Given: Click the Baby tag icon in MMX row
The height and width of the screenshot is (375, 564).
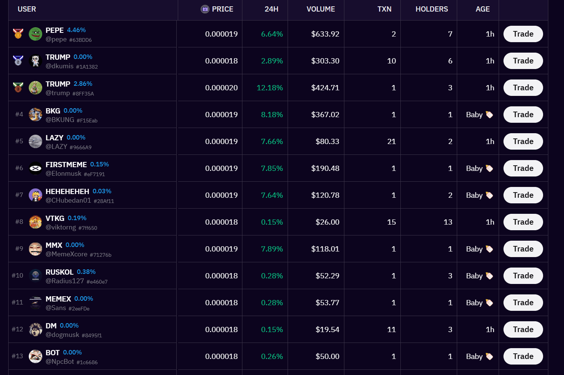Looking at the screenshot, I should tap(489, 249).
